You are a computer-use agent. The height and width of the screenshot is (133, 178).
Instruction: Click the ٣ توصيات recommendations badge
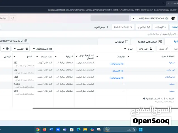(x=118, y=71)
